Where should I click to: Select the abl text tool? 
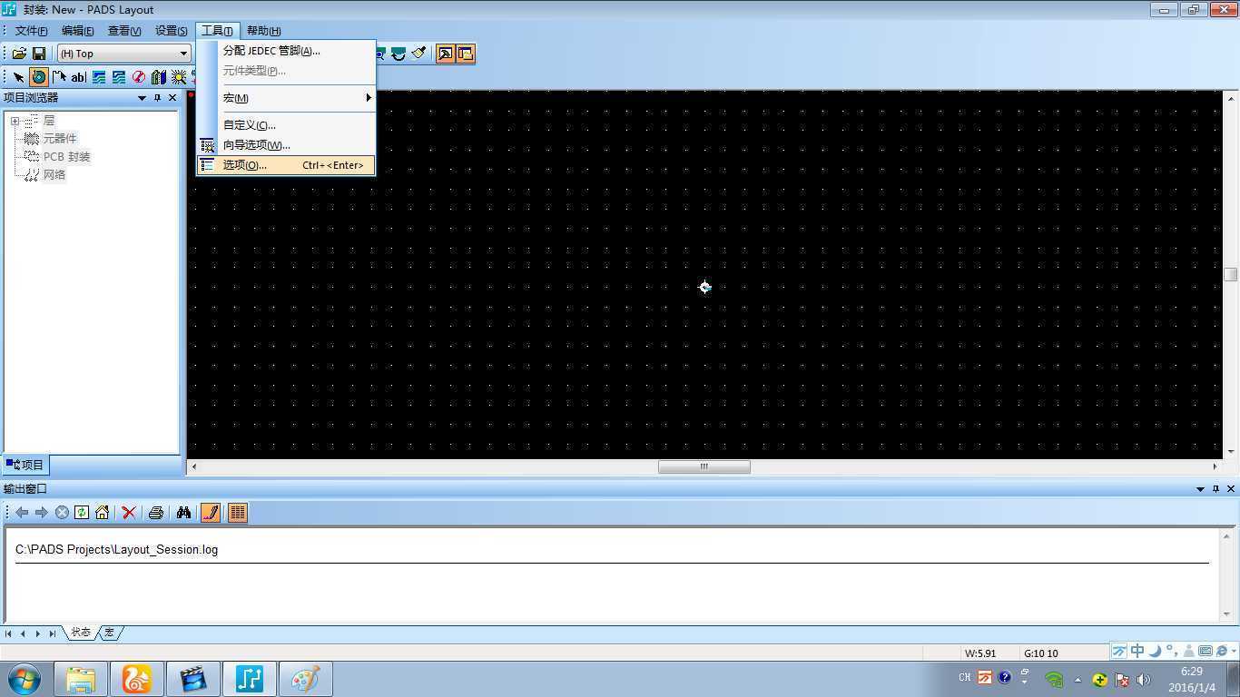79,77
